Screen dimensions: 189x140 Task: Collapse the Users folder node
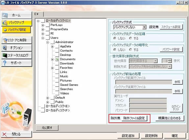(43, 38)
